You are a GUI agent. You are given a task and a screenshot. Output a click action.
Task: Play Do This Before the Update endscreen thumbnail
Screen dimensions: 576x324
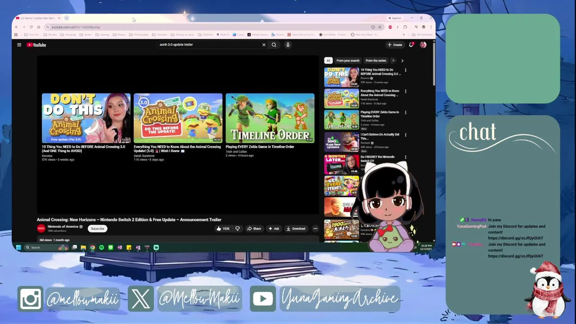178,118
